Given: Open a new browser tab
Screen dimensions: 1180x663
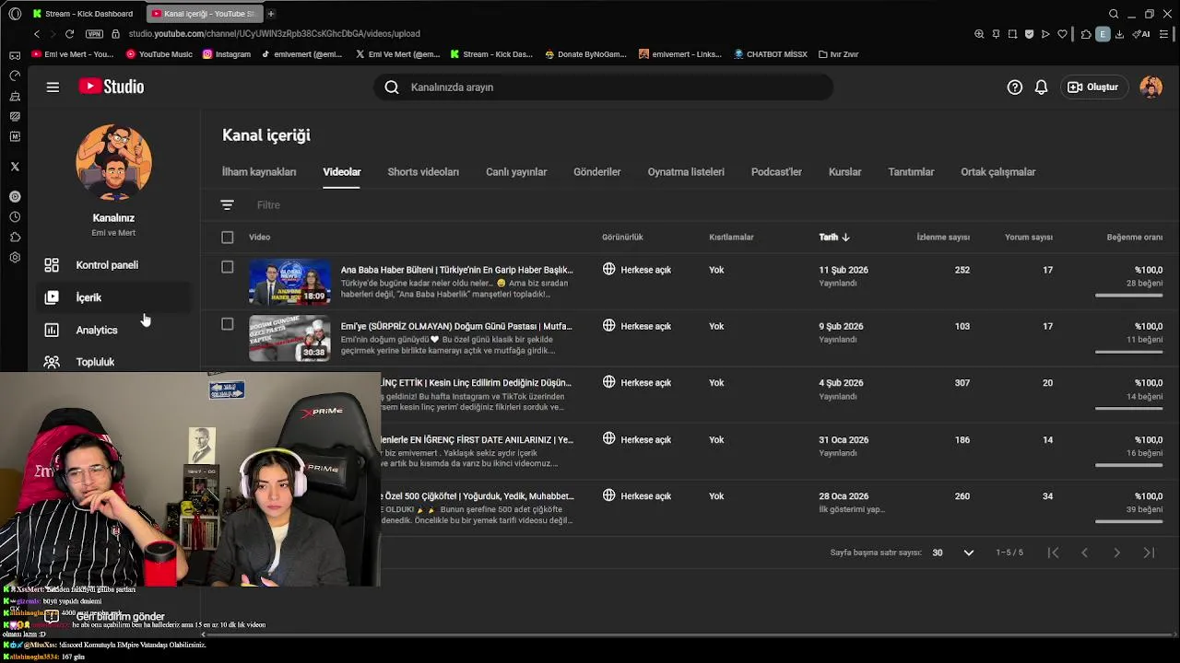Looking at the screenshot, I should click(x=270, y=14).
